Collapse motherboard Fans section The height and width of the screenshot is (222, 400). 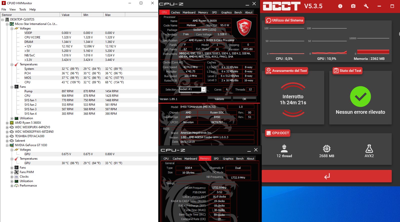12,87
